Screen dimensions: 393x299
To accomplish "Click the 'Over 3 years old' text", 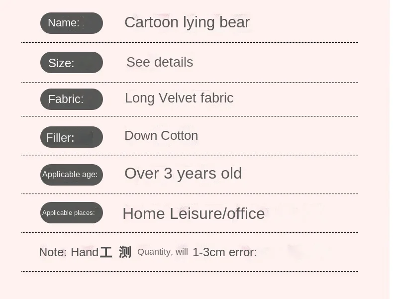I will click(183, 173).
